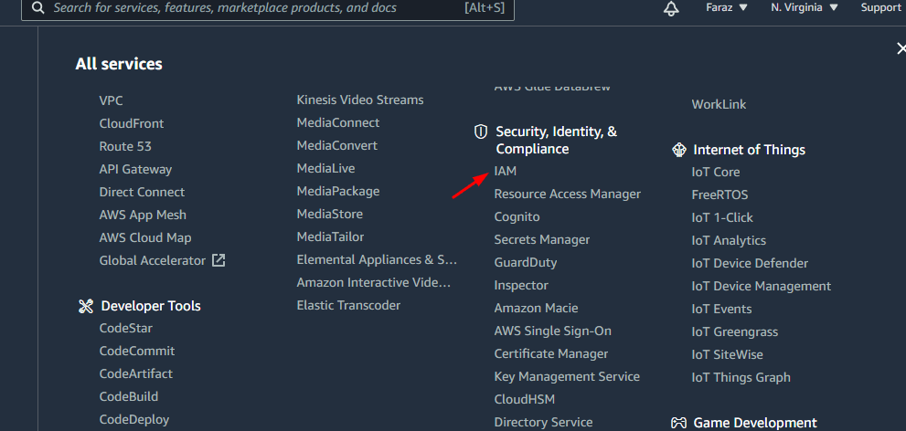Open Key Management Service
Image resolution: width=906 pixels, height=431 pixels.
pyautogui.click(x=567, y=377)
